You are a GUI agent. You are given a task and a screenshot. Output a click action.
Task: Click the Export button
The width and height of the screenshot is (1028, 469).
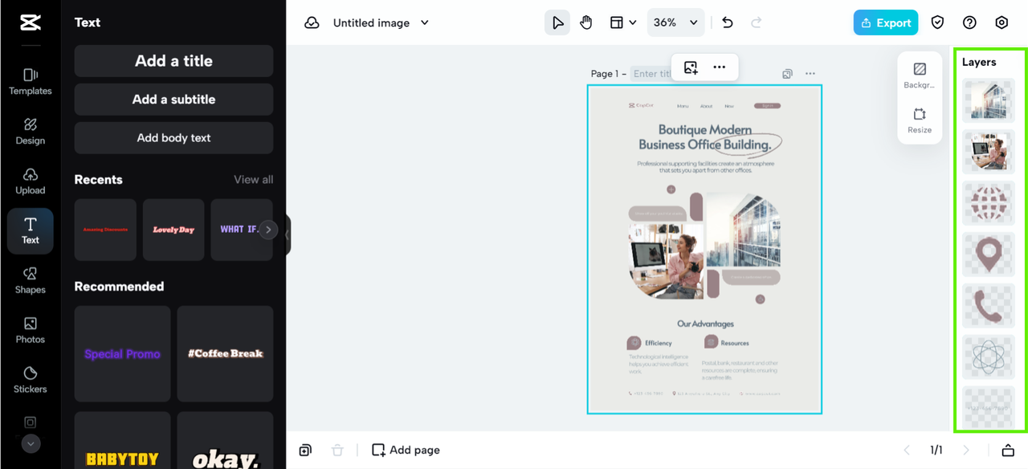tap(885, 22)
